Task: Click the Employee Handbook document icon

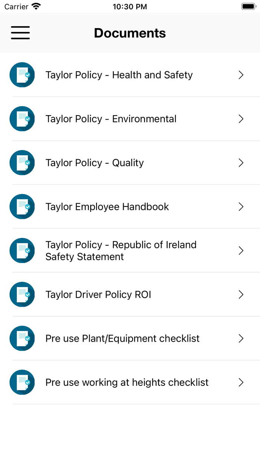Action: 22,206
